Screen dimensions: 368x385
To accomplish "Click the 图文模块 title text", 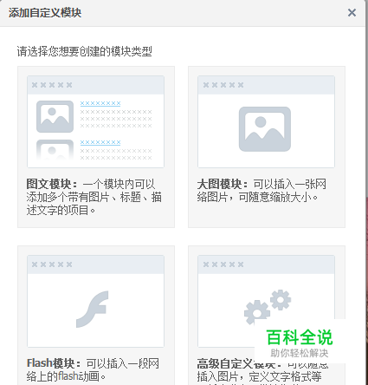I will (x=52, y=184).
